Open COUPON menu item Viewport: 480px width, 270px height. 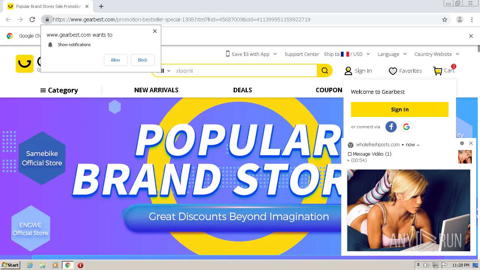pos(329,90)
